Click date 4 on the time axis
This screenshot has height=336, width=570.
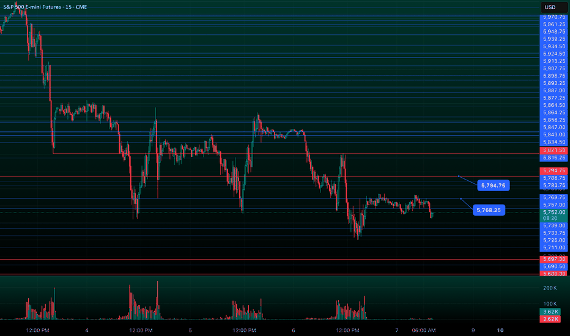tap(86, 331)
